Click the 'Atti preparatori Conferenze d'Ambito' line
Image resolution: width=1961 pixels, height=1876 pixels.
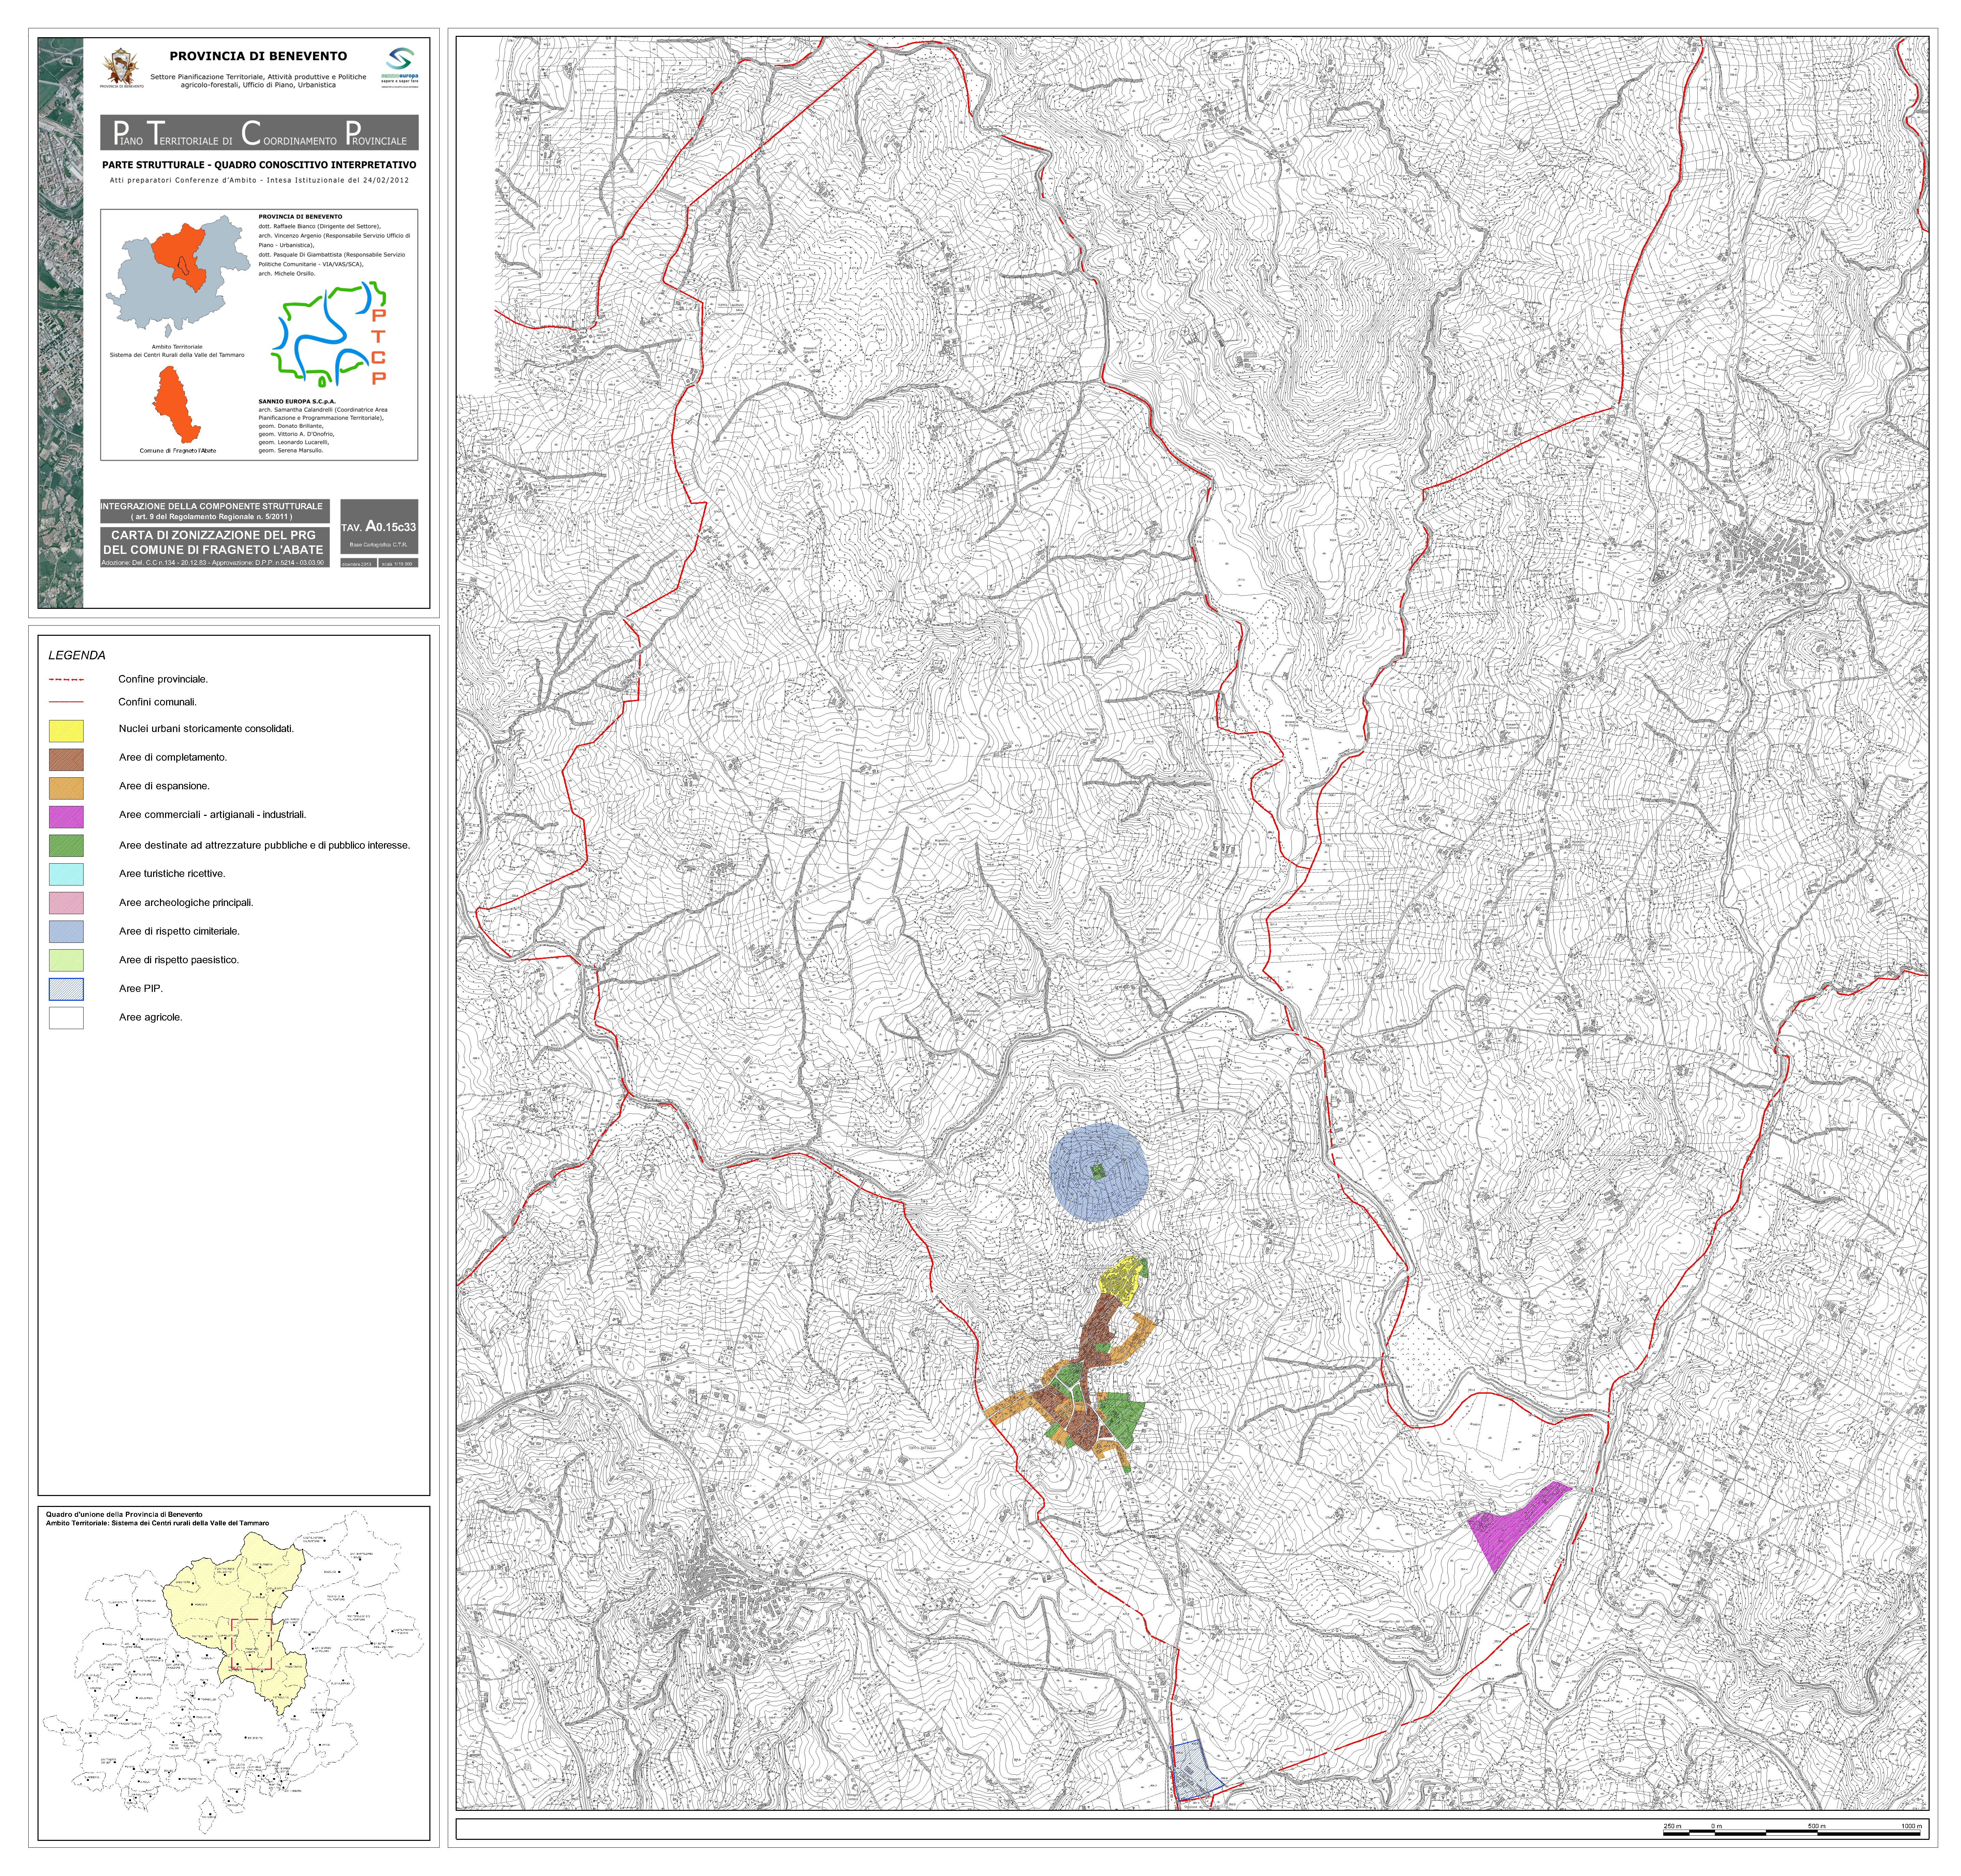(x=259, y=181)
